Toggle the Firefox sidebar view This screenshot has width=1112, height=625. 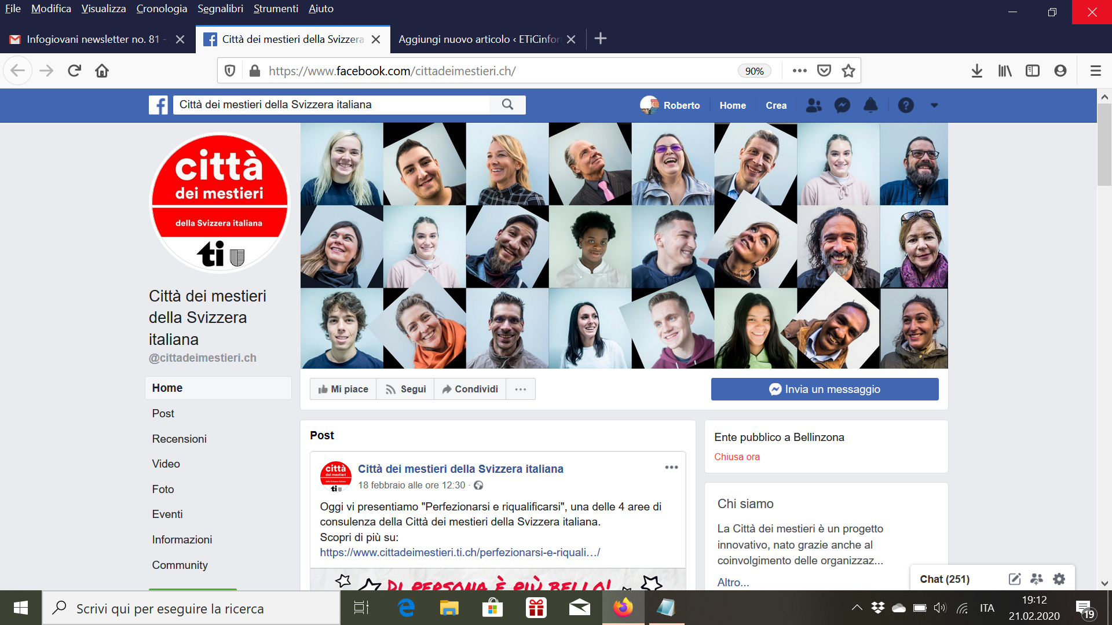(x=1033, y=71)
